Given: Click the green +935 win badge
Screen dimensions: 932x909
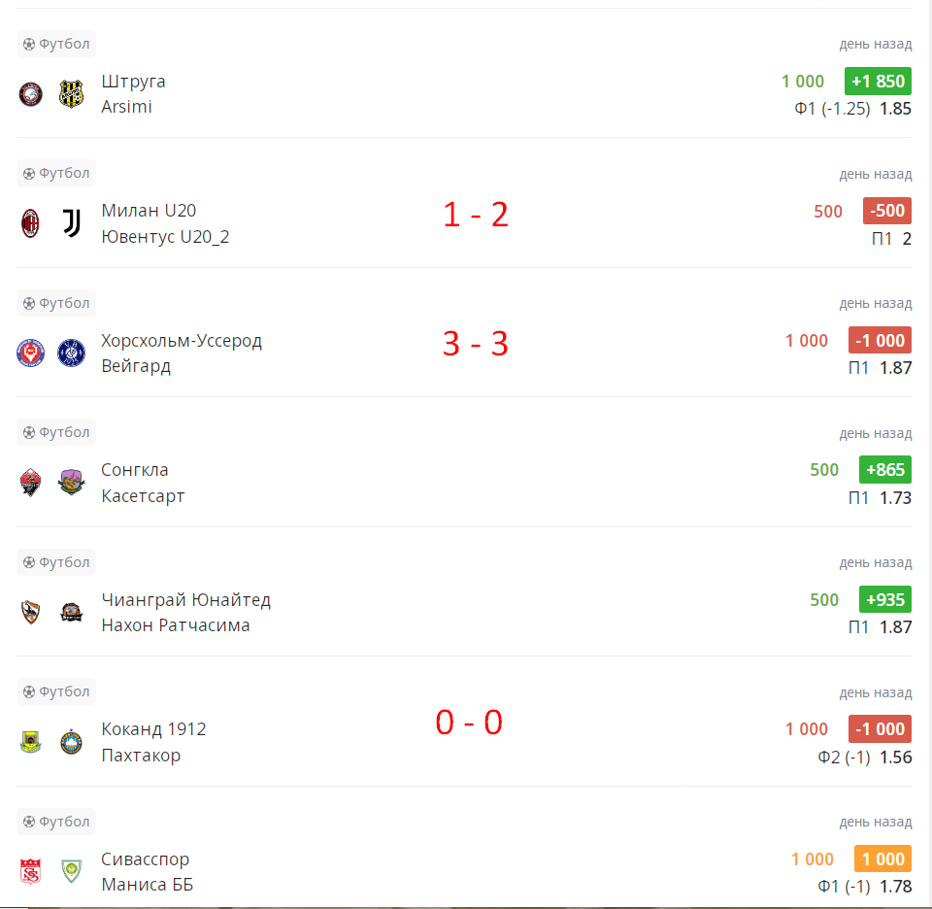Looking at the screenshot, I should tap(884, 600).
